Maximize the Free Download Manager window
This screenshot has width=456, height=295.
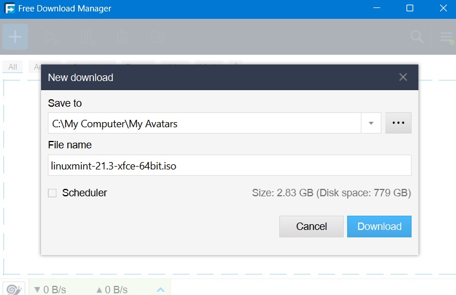(410, 8)
